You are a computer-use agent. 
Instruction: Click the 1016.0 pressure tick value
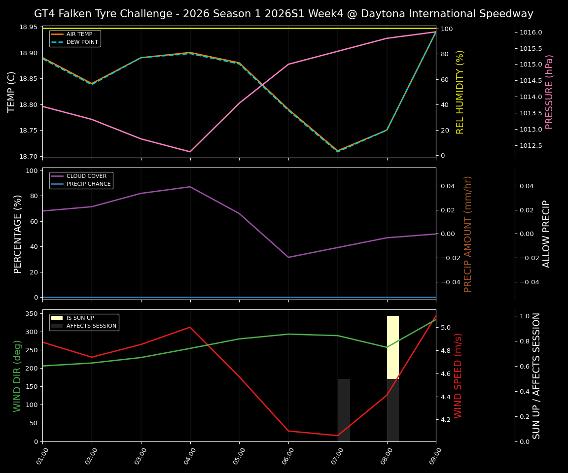(x=531, y=33)
